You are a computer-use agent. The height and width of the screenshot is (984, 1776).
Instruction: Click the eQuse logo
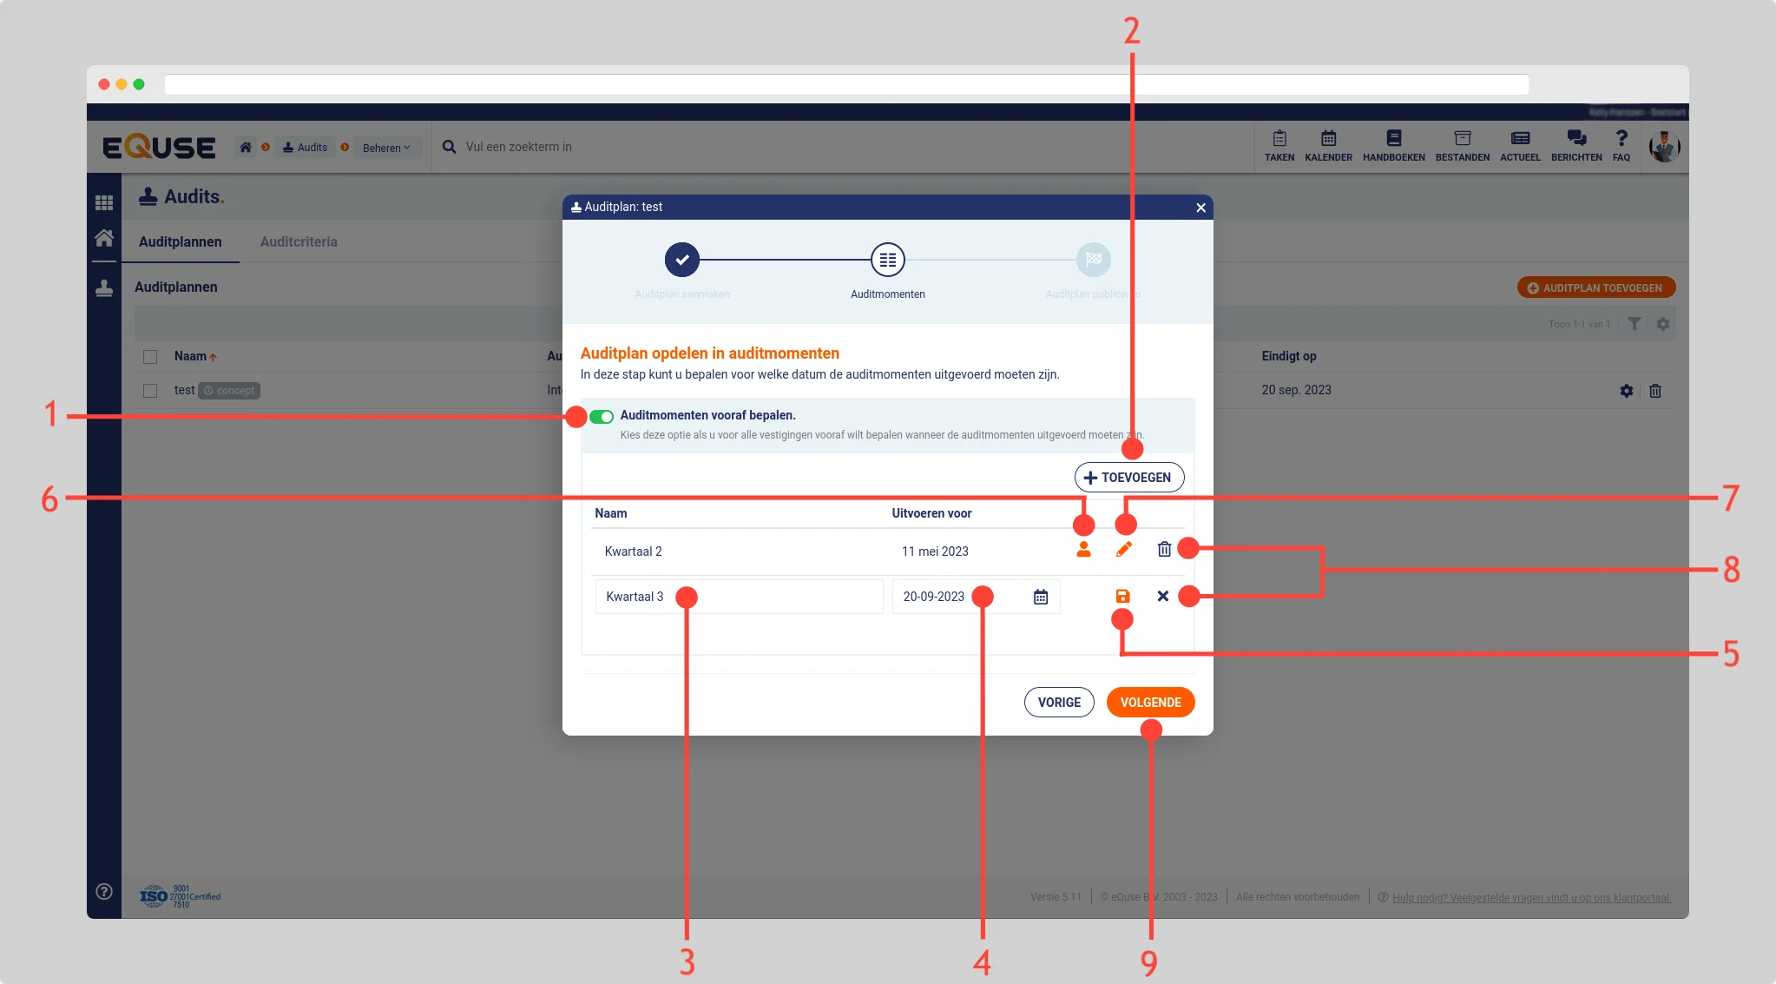(159, 147)
